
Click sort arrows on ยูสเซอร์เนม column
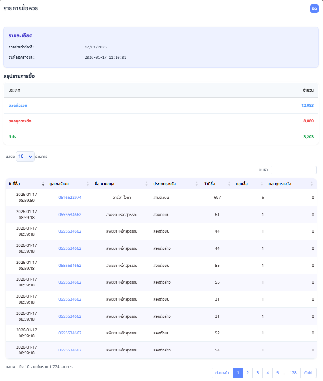(88, 184)
